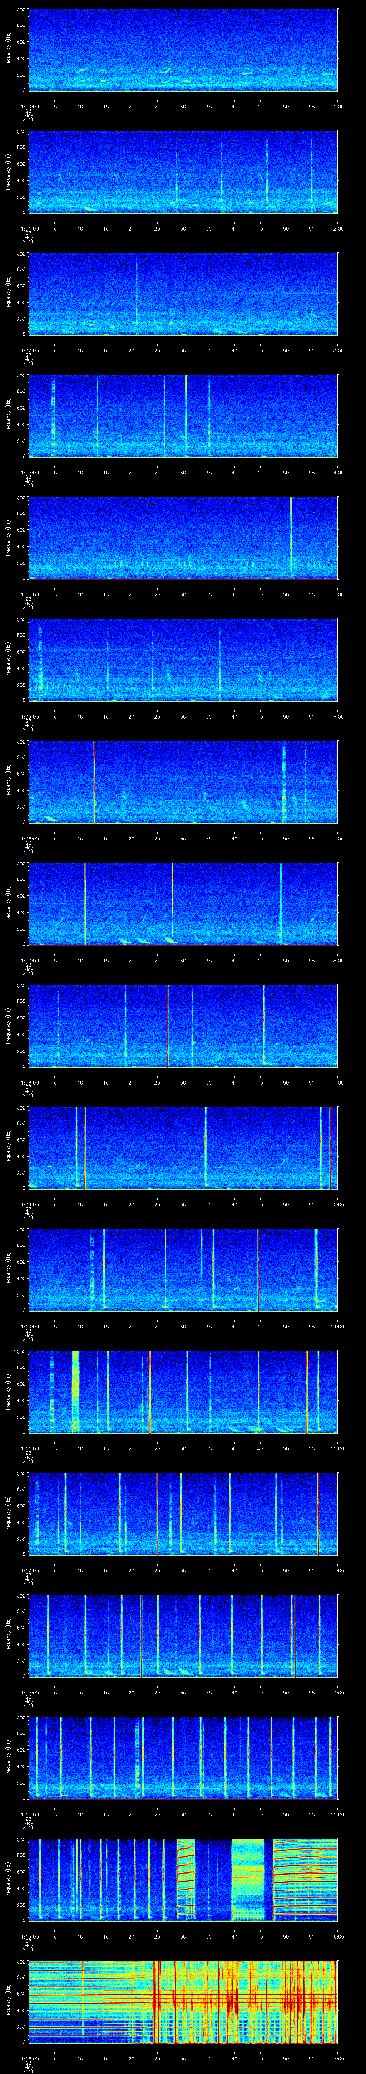Open the spectrogram panel starting at 1:04:00
This screenshot has height=2074, width=366.
point(183,538)
